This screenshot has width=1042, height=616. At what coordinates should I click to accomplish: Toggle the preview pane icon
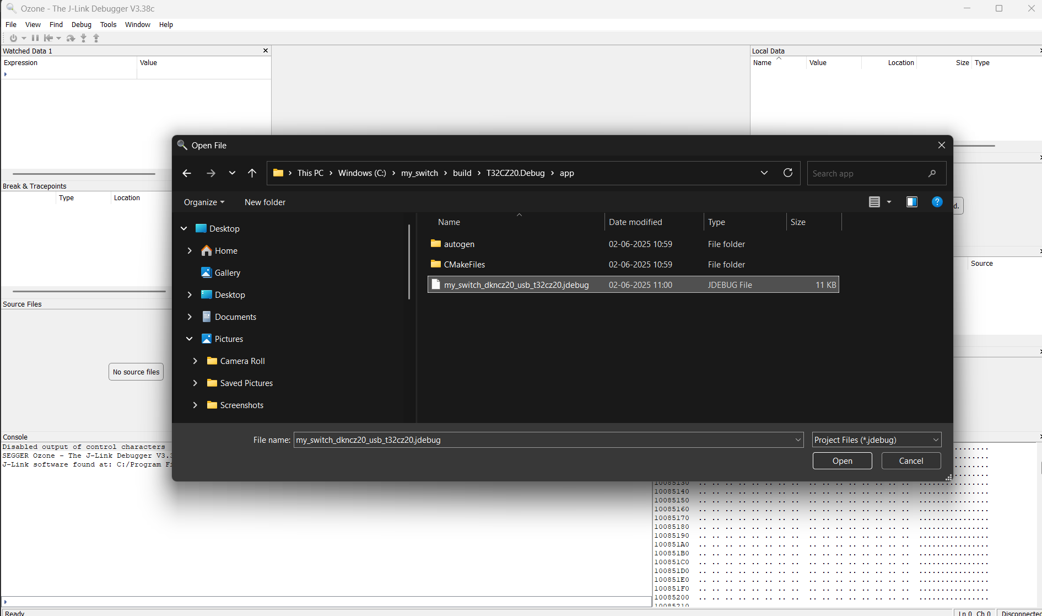click(x=912, y=202)
